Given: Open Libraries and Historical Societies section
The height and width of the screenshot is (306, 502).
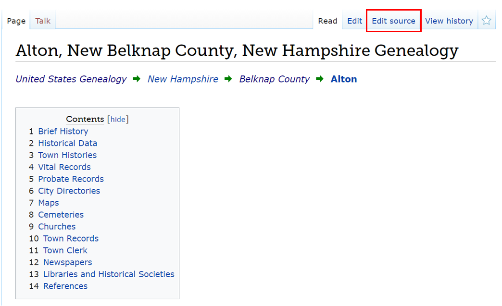Looking at the screenshot, I should (x=109, y=274).
